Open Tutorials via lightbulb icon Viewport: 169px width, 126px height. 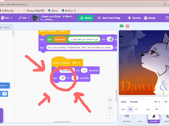(134, 18)
